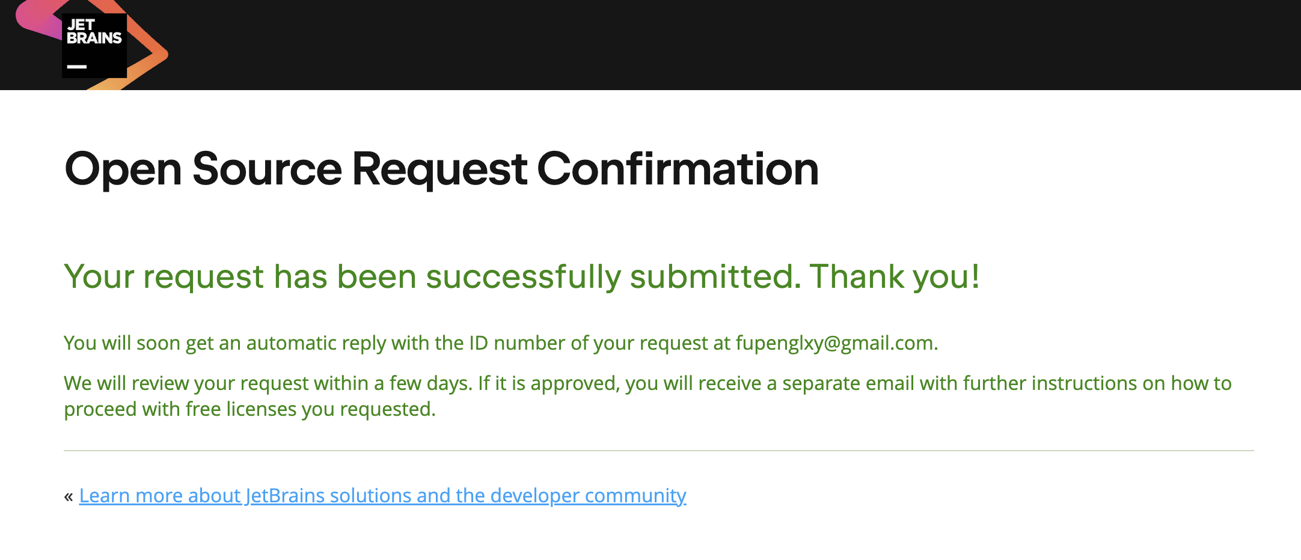Click the word "Confirmation" in the title
1301x560 pixels.
(678, 169)
